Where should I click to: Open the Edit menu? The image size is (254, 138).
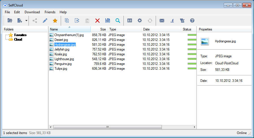pos(17,12)
